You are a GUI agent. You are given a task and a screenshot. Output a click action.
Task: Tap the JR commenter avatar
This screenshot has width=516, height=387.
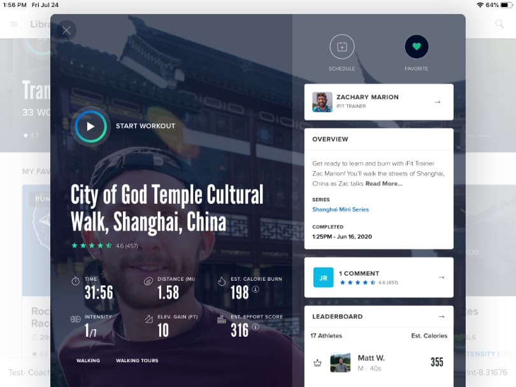click(x=323, y=278)
